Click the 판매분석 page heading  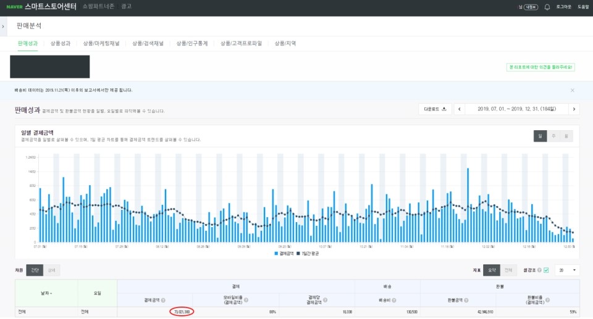tap(29, 26)
